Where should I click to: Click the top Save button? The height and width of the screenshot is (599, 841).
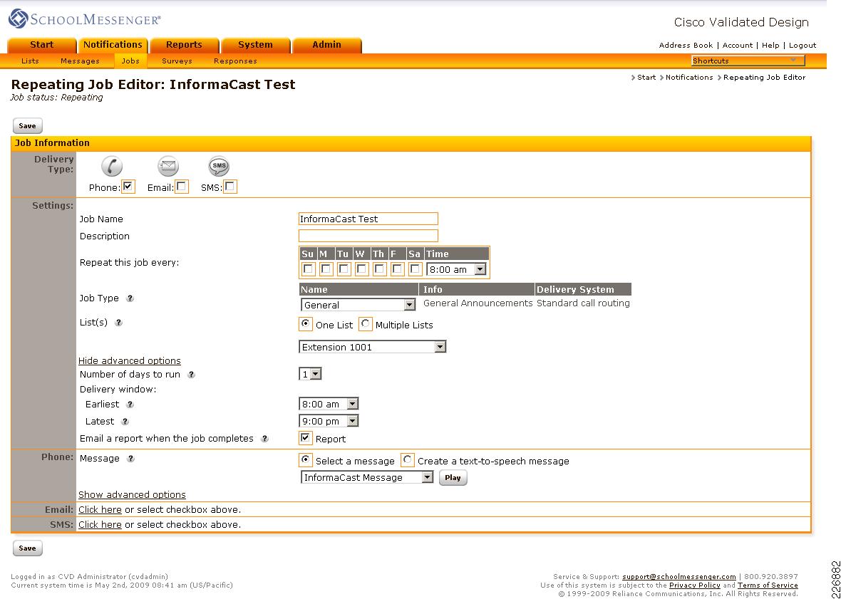[x=27, y=126]
